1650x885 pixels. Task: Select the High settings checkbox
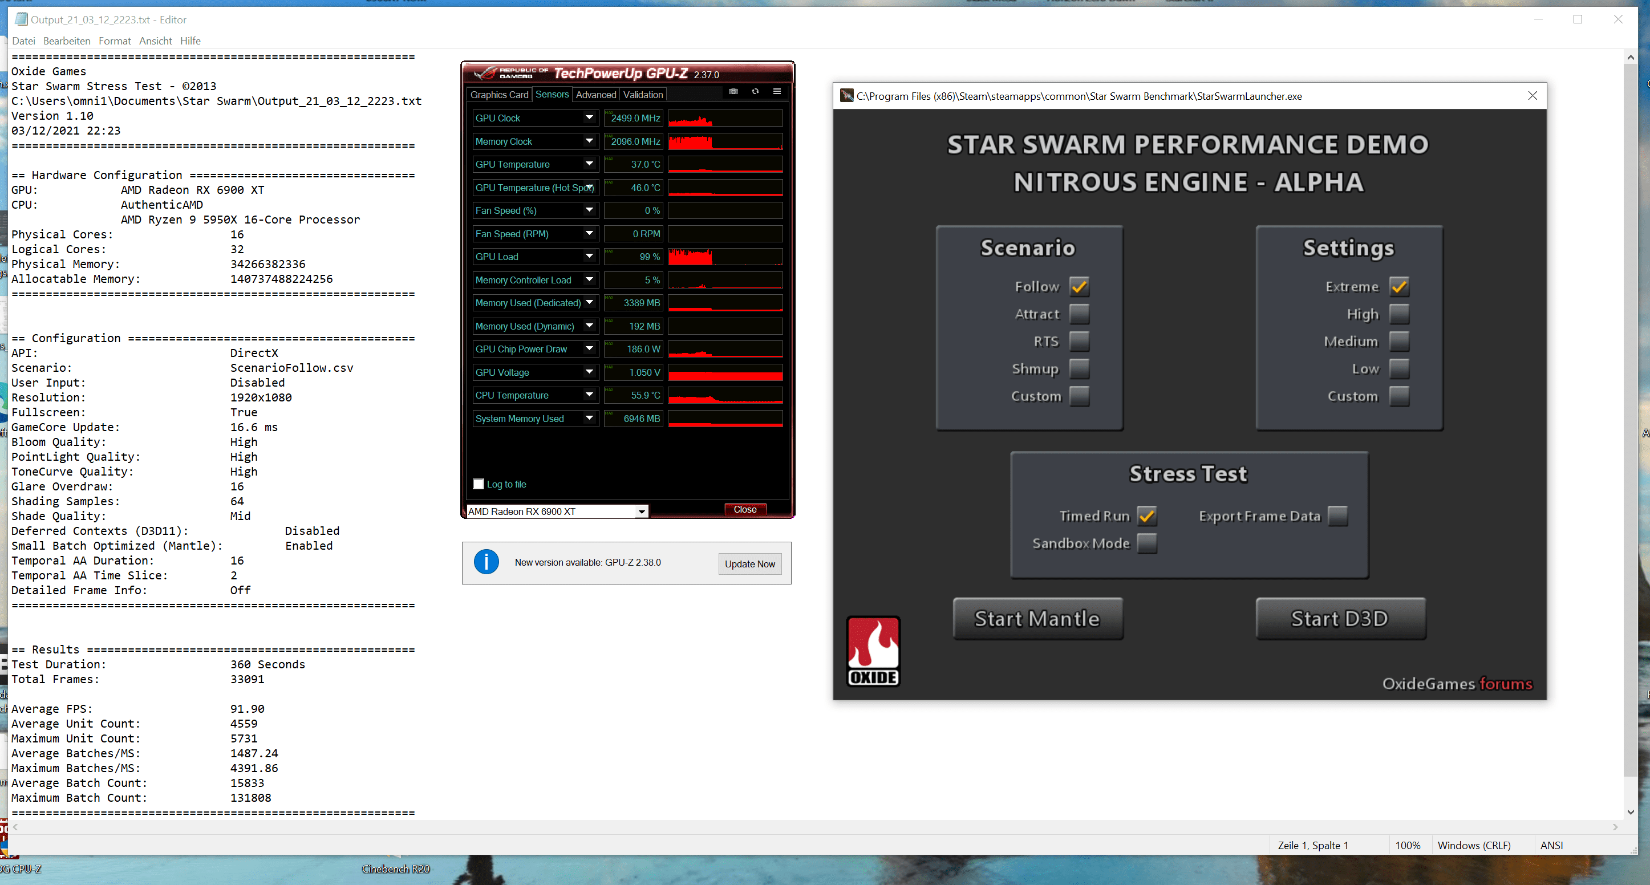1399,314
